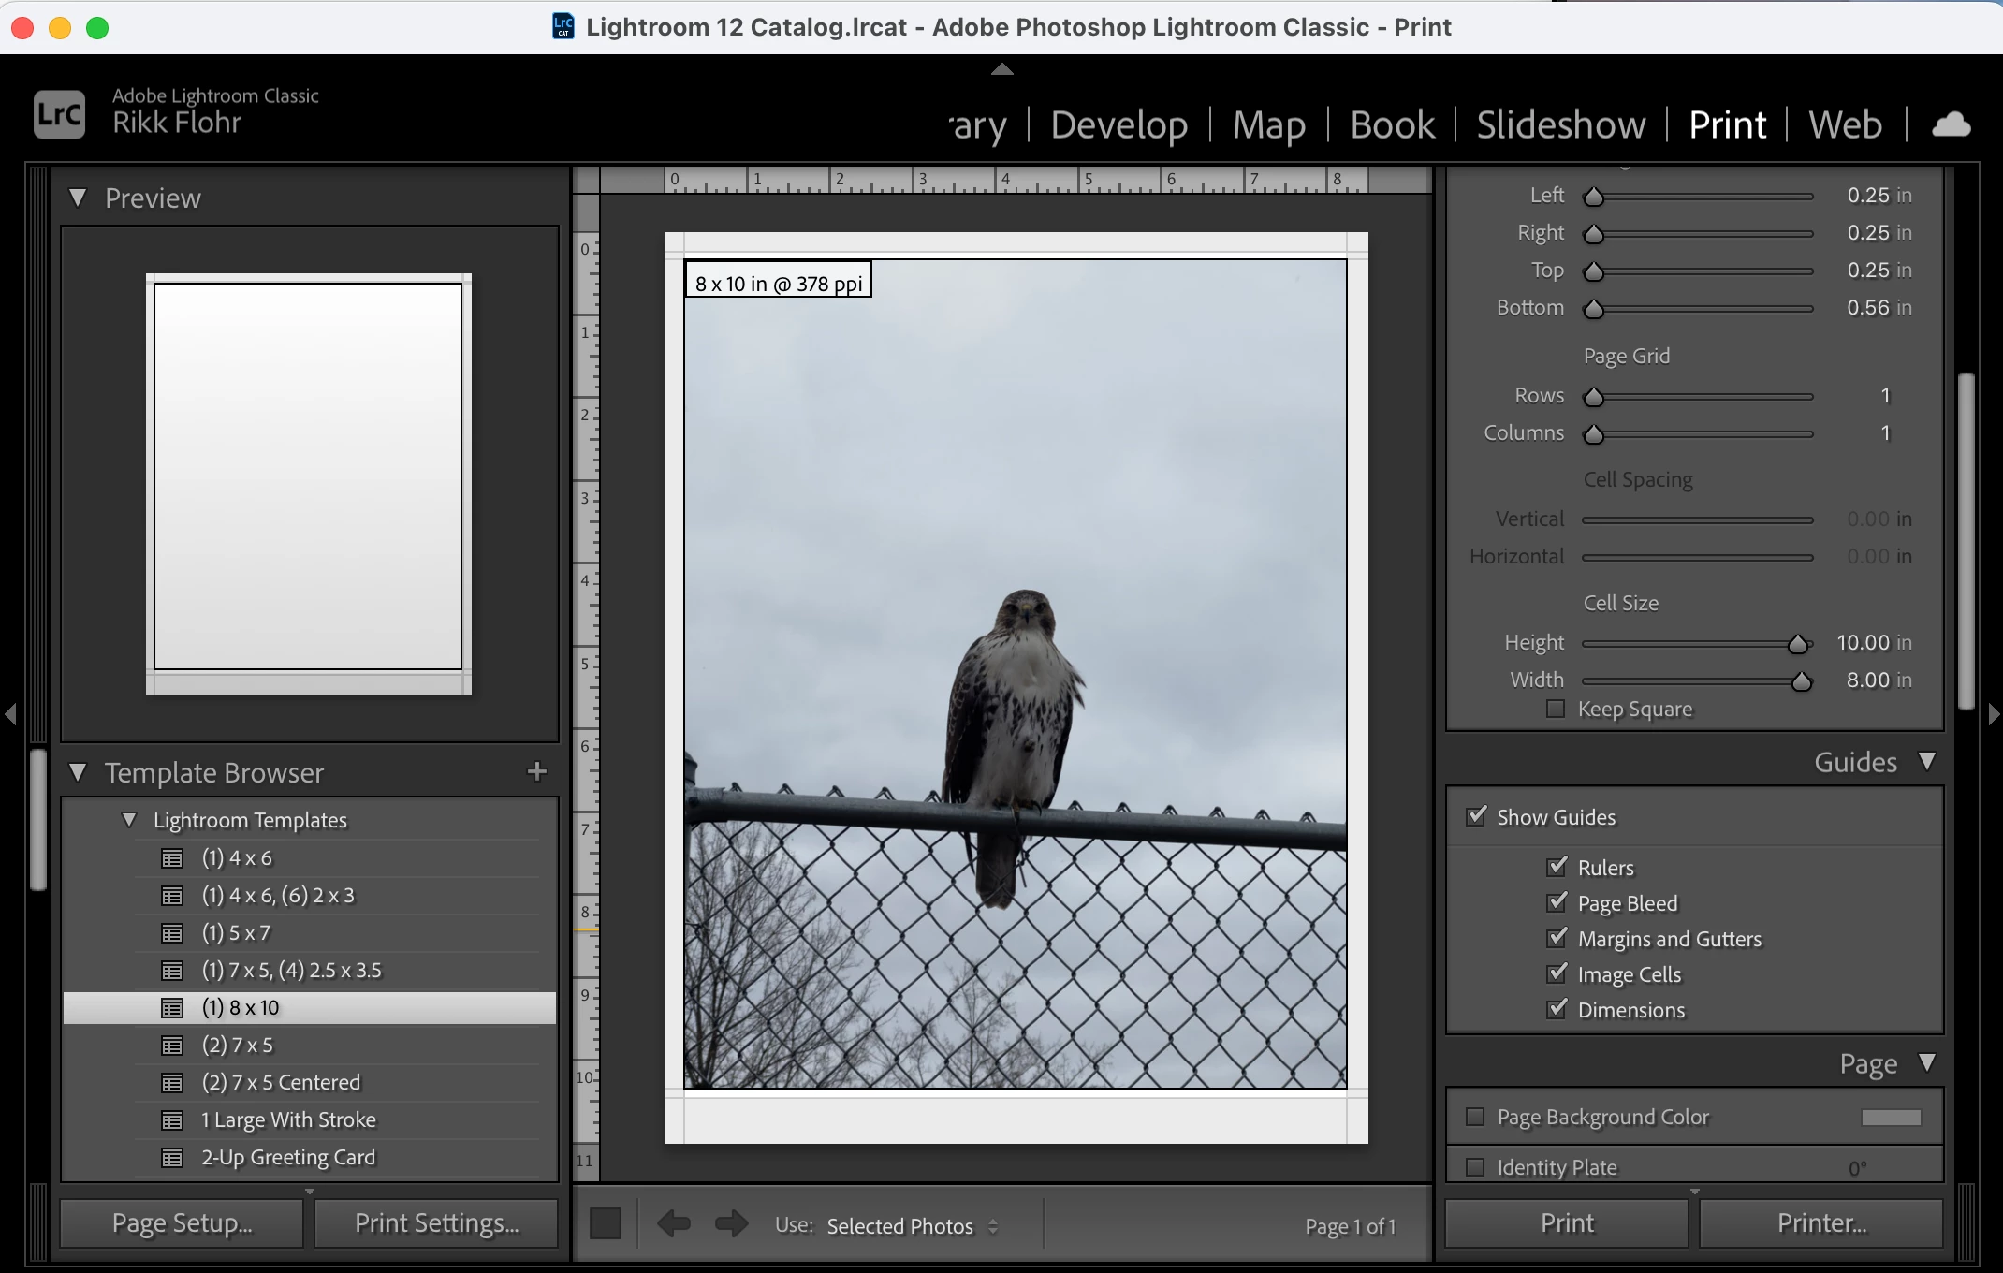Screen dimensions: 2003x1273
Task: Collapse the Lightroom Templates folder
Action: (x=129, y=820)
